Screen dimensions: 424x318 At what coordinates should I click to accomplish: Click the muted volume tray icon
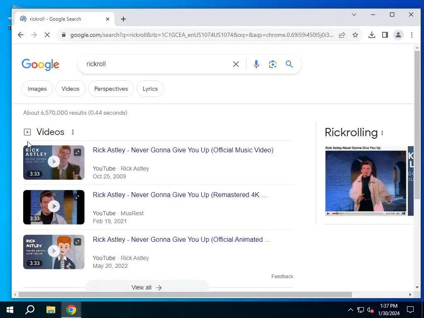(x=371, y=310)
